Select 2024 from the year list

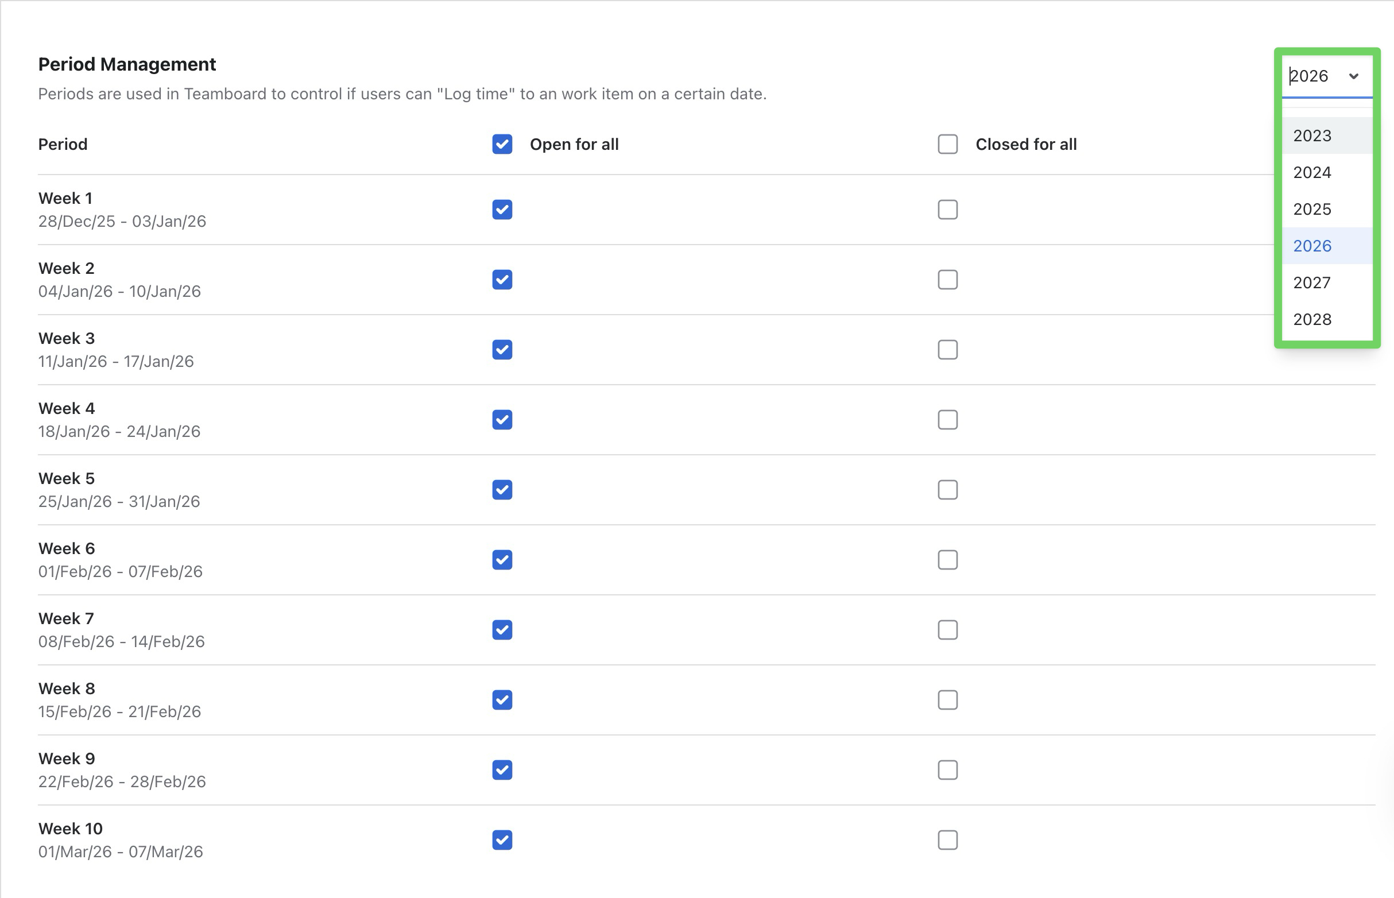click(1312, 172)
